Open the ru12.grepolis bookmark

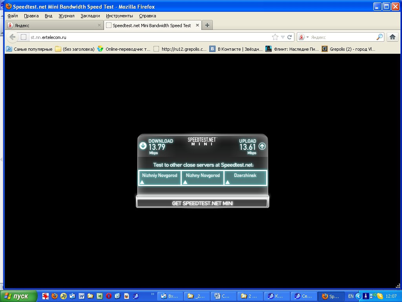click(180, 49)
